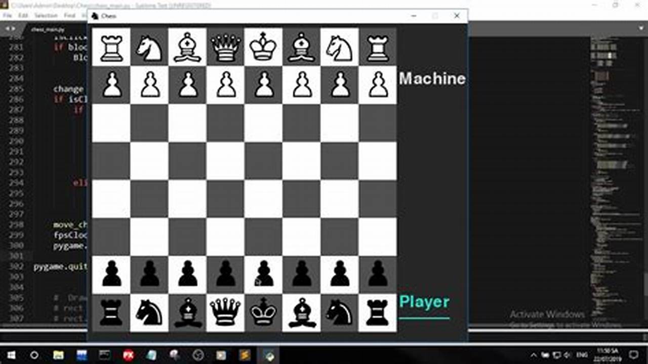Select the black pawn in front of the black queen
This screenshot has height=364, width=648.
point(226,275)
